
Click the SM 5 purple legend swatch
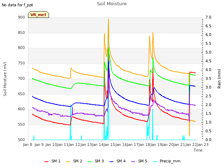pos(133,162)
